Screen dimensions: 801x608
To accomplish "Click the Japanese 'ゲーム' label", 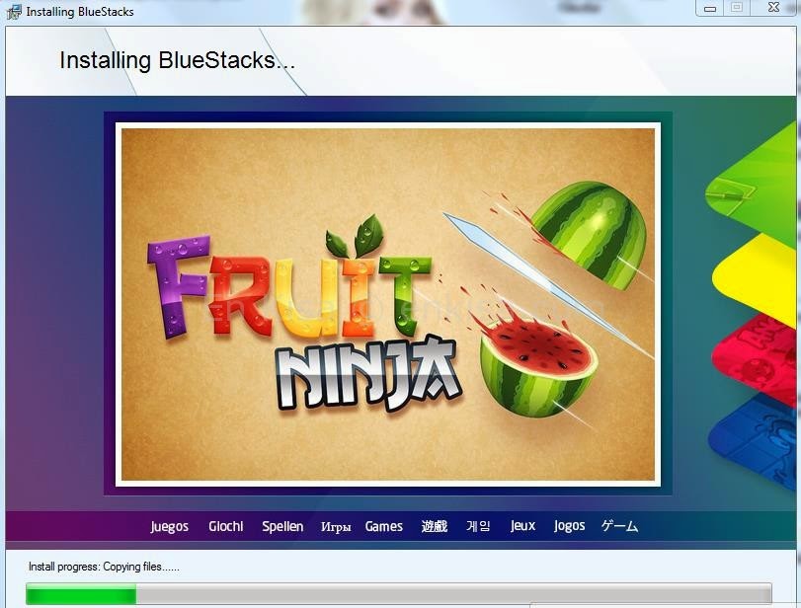I will pos(619,526).
